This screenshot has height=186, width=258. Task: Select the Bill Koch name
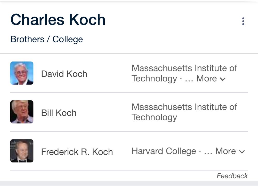59,113
